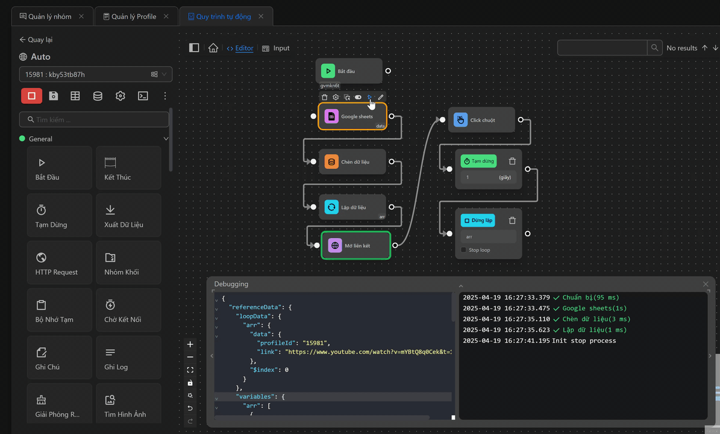Toggle the enable switch above Google sheets node
This screenshot has width=720, height=434.
click(x=358, y=97)
